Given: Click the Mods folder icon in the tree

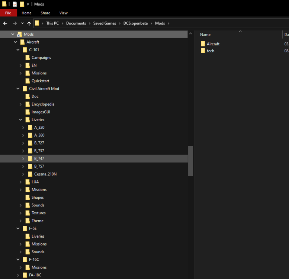Looking at the screenshot, I should pos(19,34).
